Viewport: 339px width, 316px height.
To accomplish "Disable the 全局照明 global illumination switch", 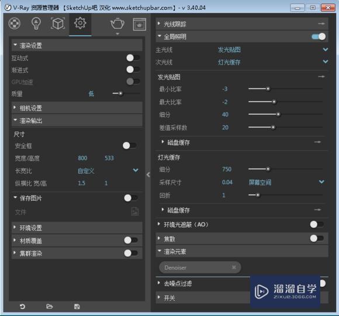I will click(x=319, y=37).
